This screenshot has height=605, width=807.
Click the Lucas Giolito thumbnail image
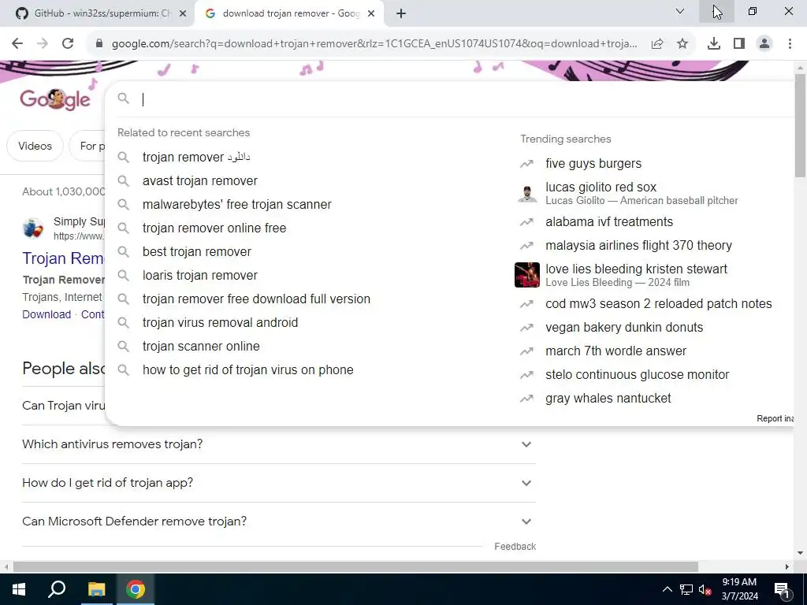click(527, 194)
